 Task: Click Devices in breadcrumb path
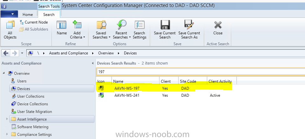point(130,53)
